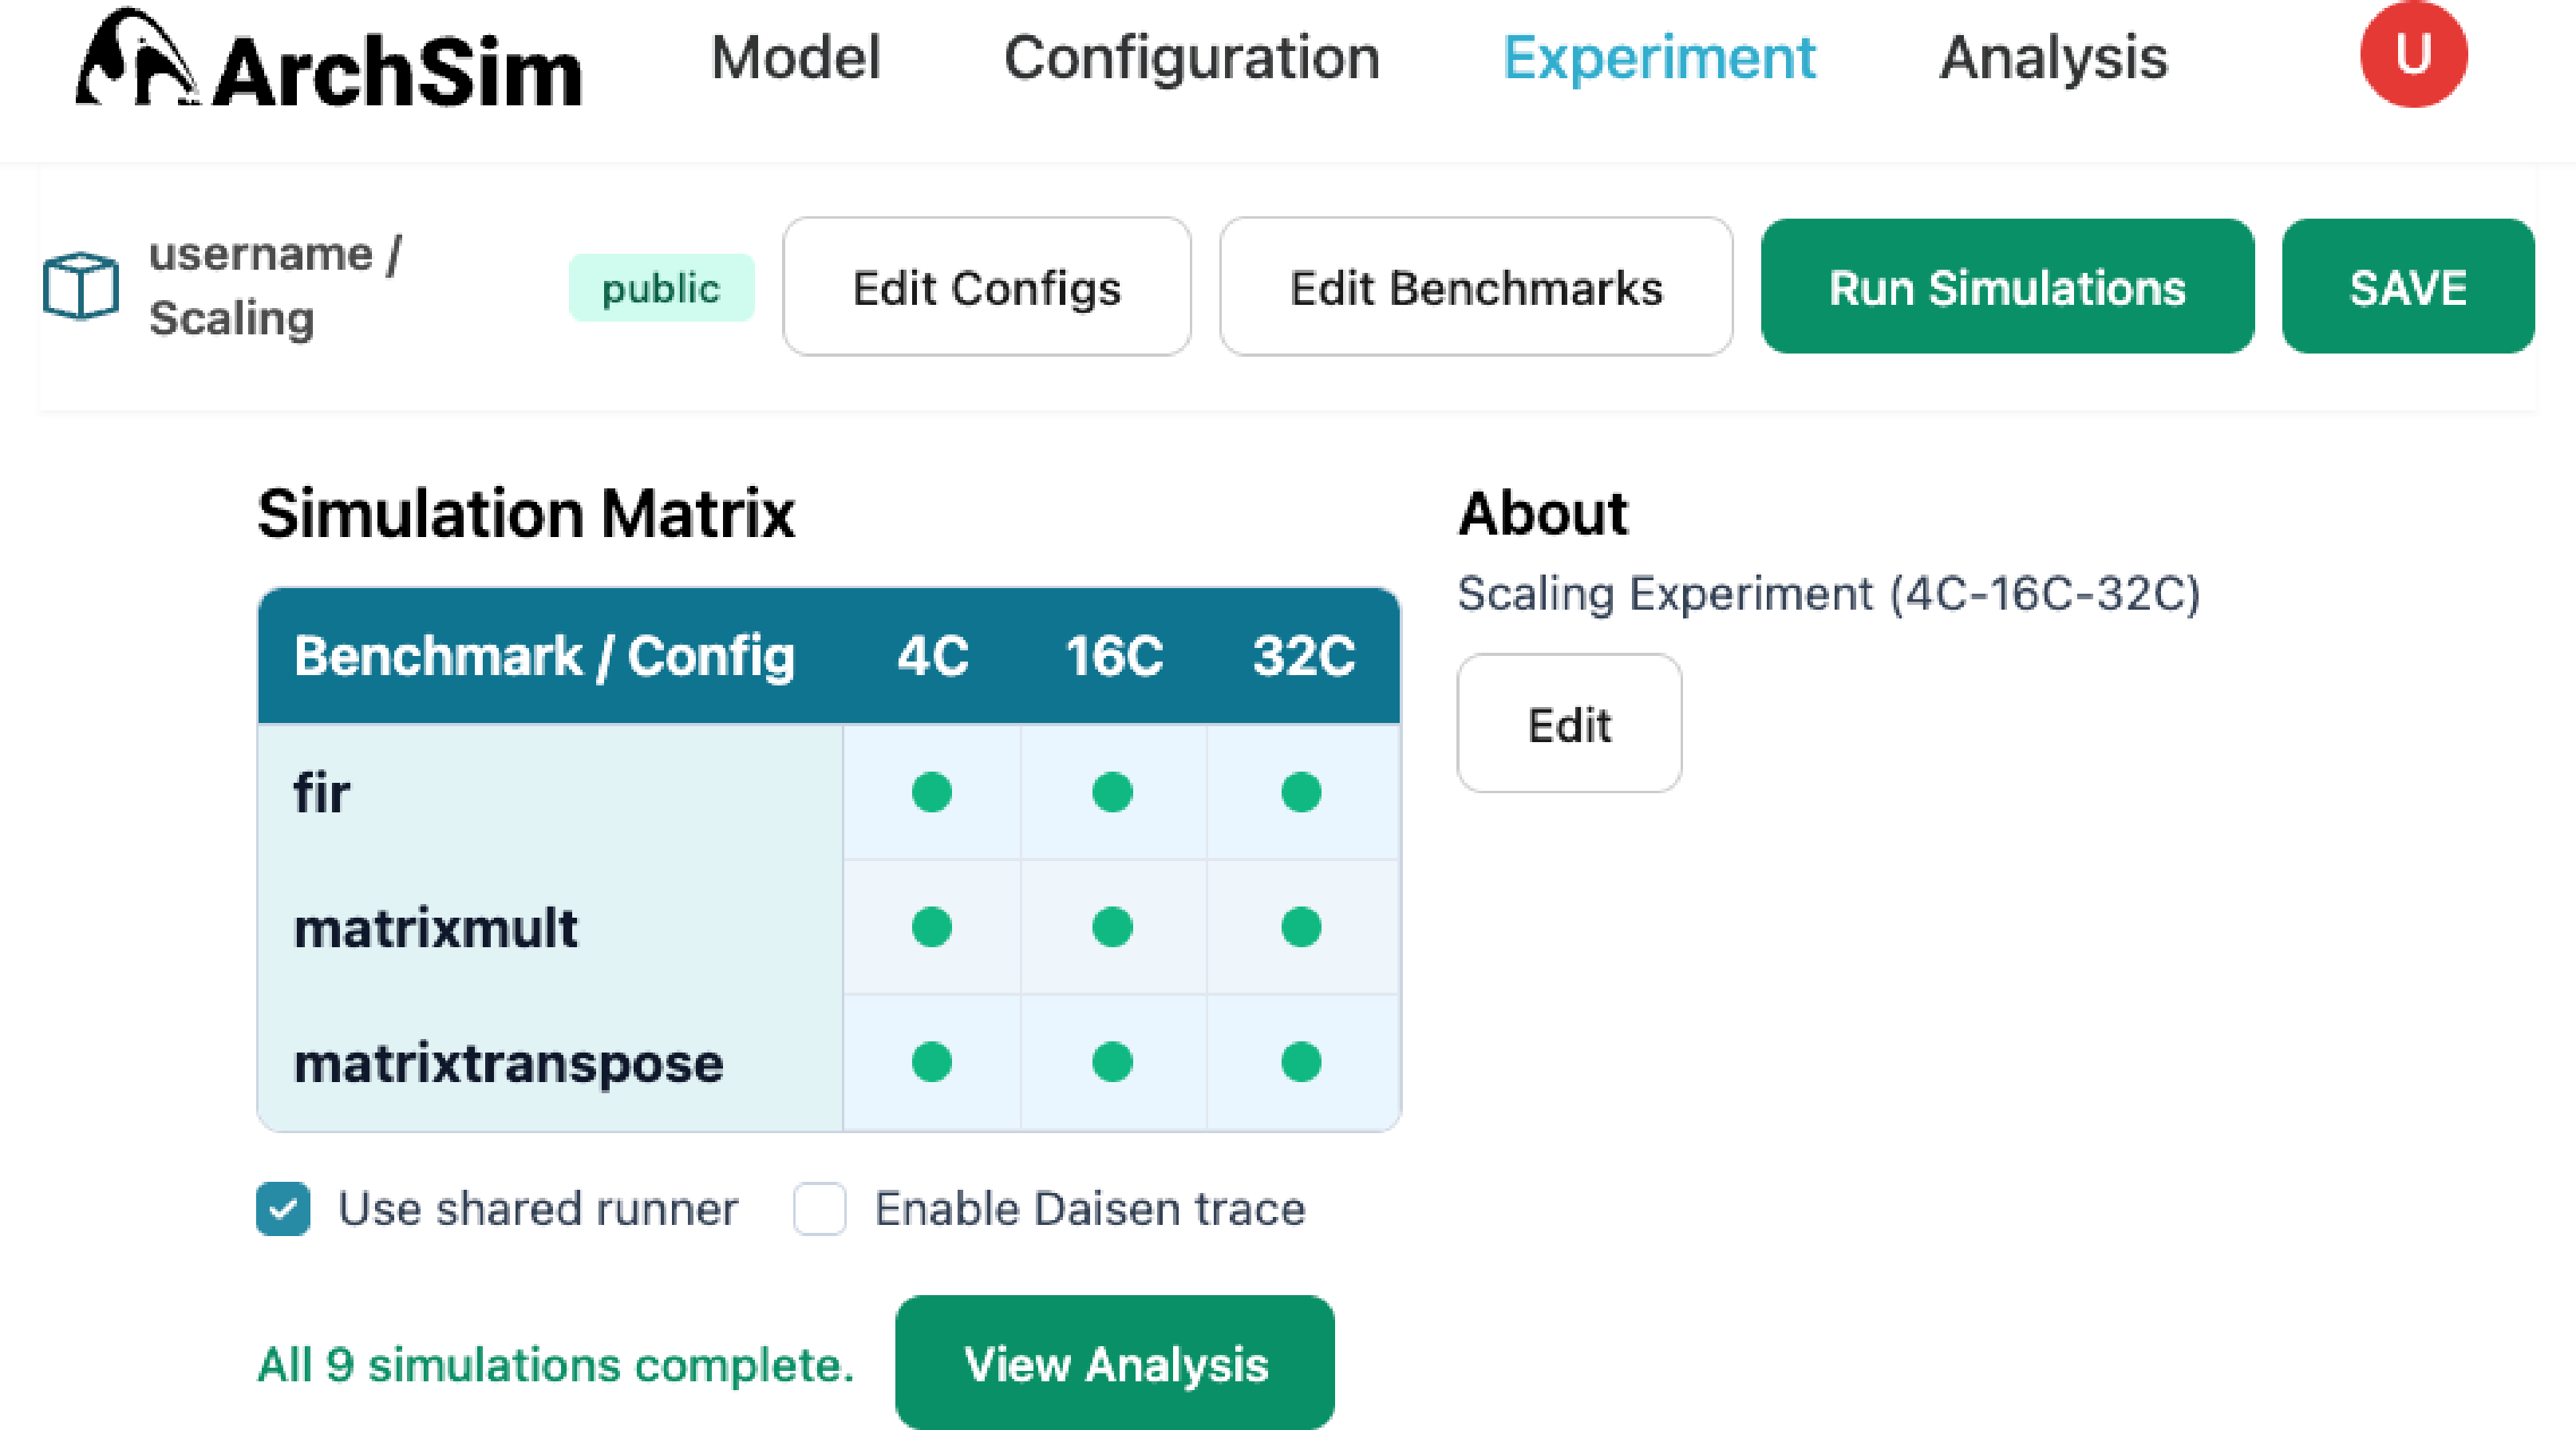Image resolution: width=2576 pixels, height=1430 pixels.
Task: Open Edit Benchmarks
Action: click(x=1476, y=287)
